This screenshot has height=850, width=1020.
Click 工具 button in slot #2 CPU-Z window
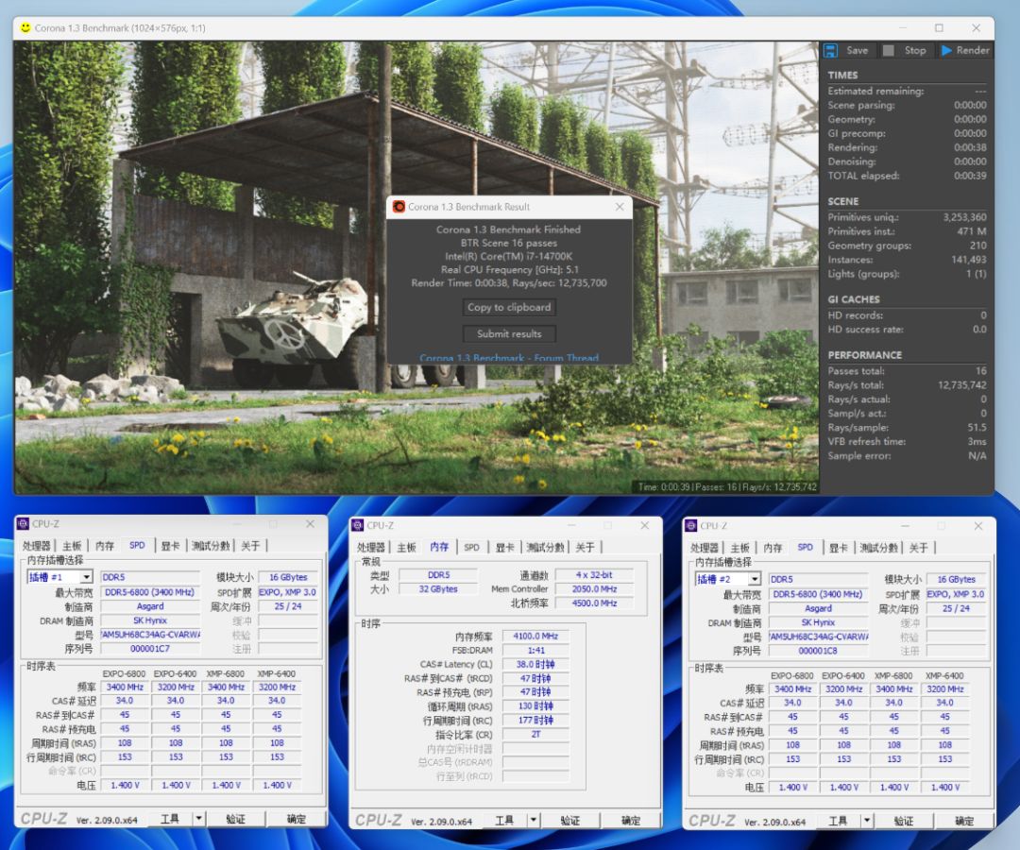[x=838, y=821]
